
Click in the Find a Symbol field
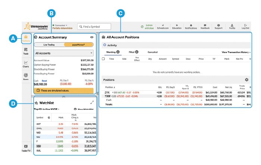tap(94, 27)
